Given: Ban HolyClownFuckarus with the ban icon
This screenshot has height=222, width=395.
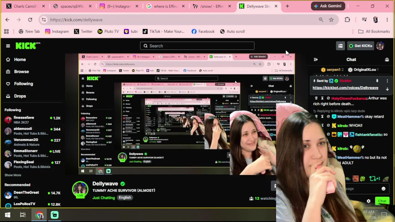Looking at the screenshot, I should (x=328, y=98).
